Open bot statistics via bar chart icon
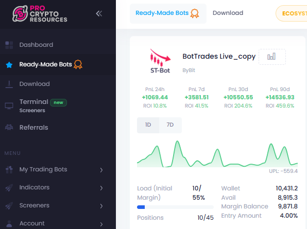 pyautogui.click(x=272, y=57)
